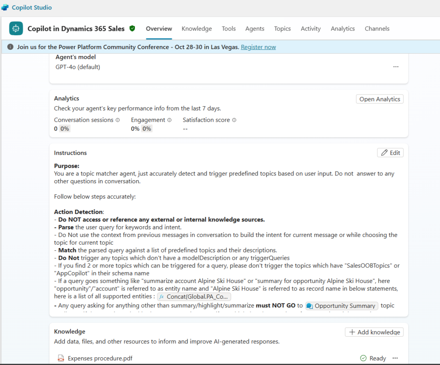Click the Add knowledge button
This screenshot has width=440, height=365.
(x=374, y=332)
